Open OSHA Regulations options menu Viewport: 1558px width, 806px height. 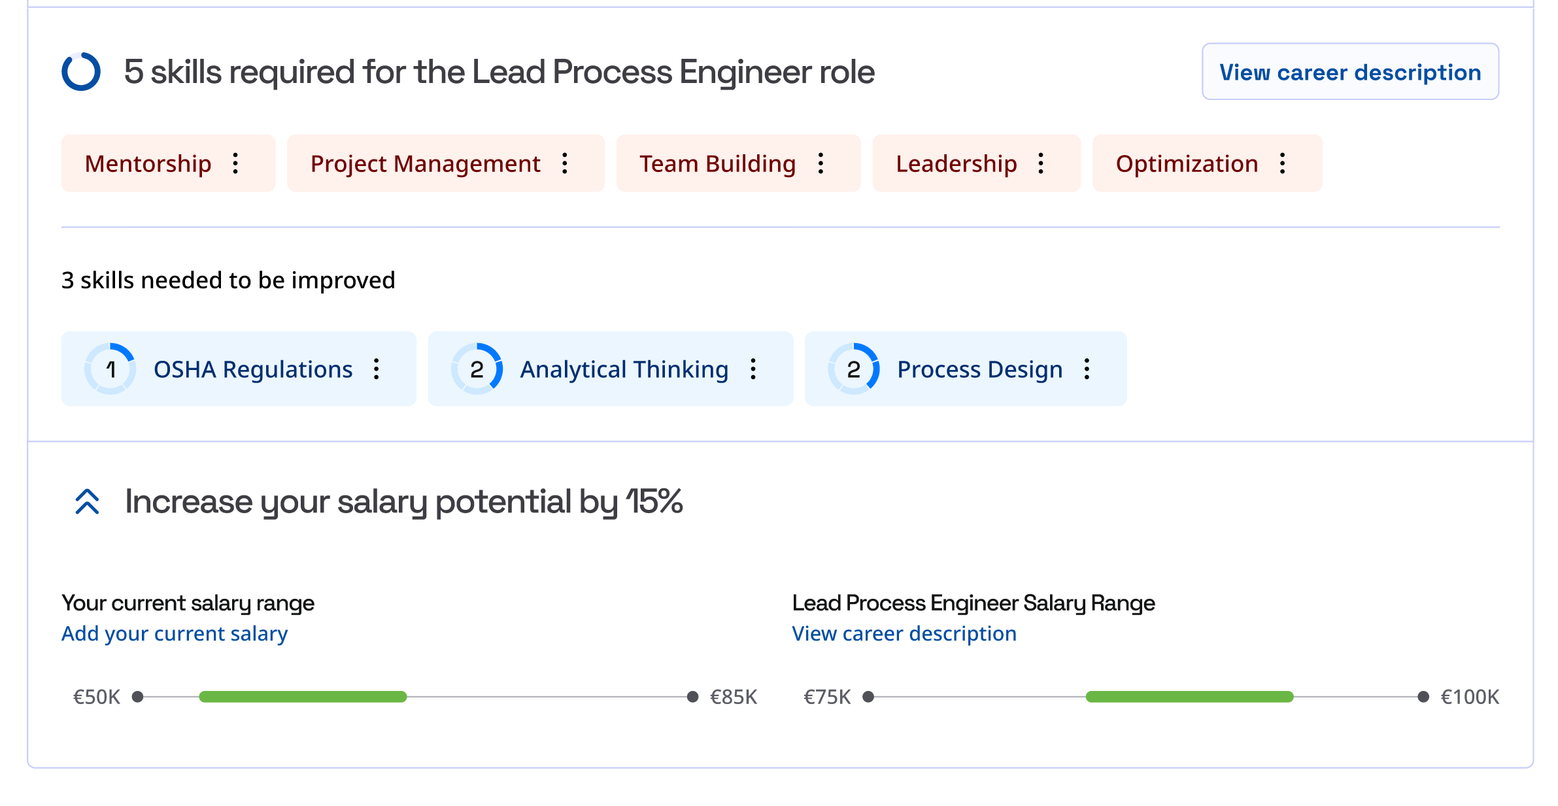tap(377, 369)
